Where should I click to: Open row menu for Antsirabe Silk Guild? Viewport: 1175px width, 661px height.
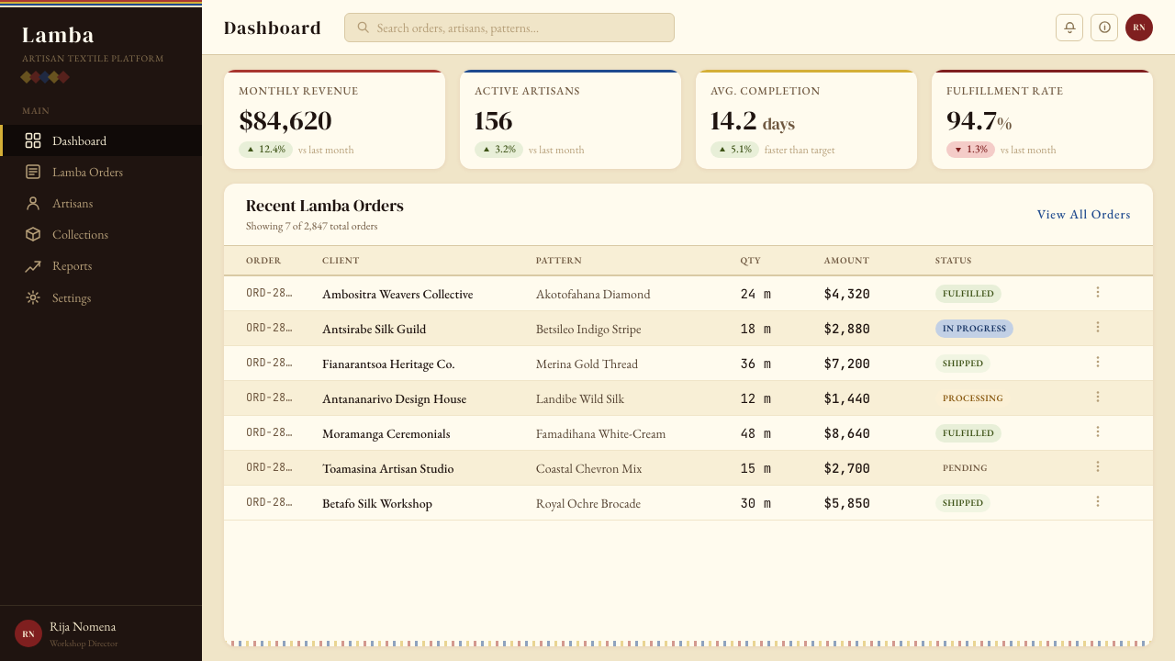pos(1097,328)
